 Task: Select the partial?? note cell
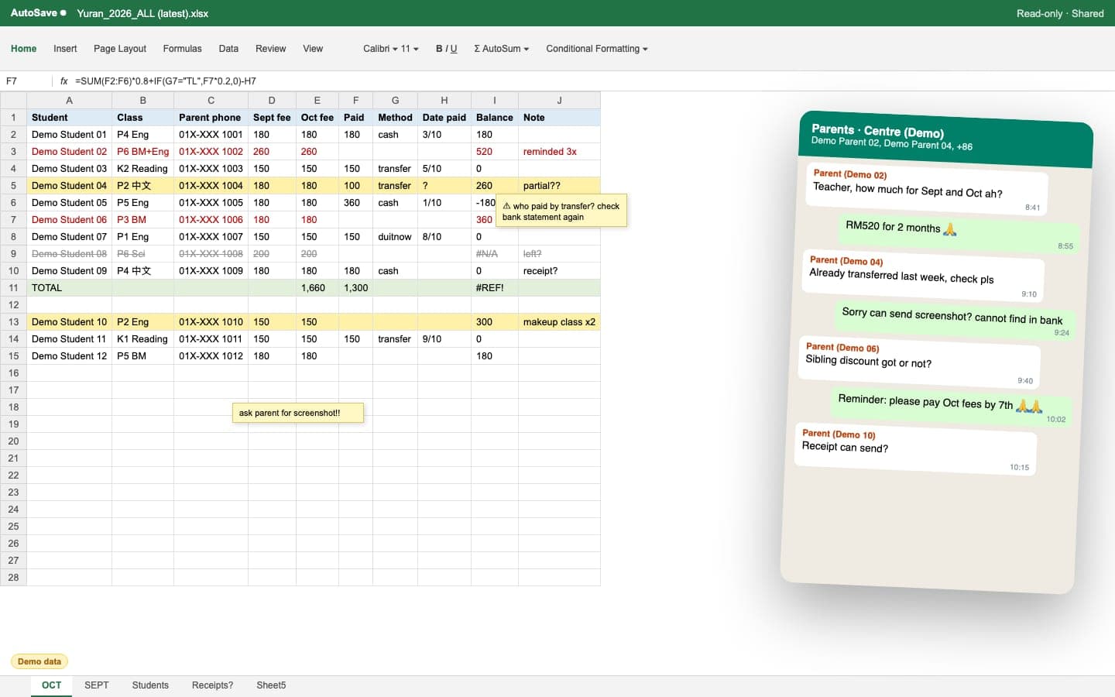[x=559, y=185]
